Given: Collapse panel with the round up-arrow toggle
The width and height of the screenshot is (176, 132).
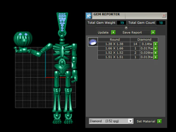Looking at the screenshot, I should tap(126, 27).
